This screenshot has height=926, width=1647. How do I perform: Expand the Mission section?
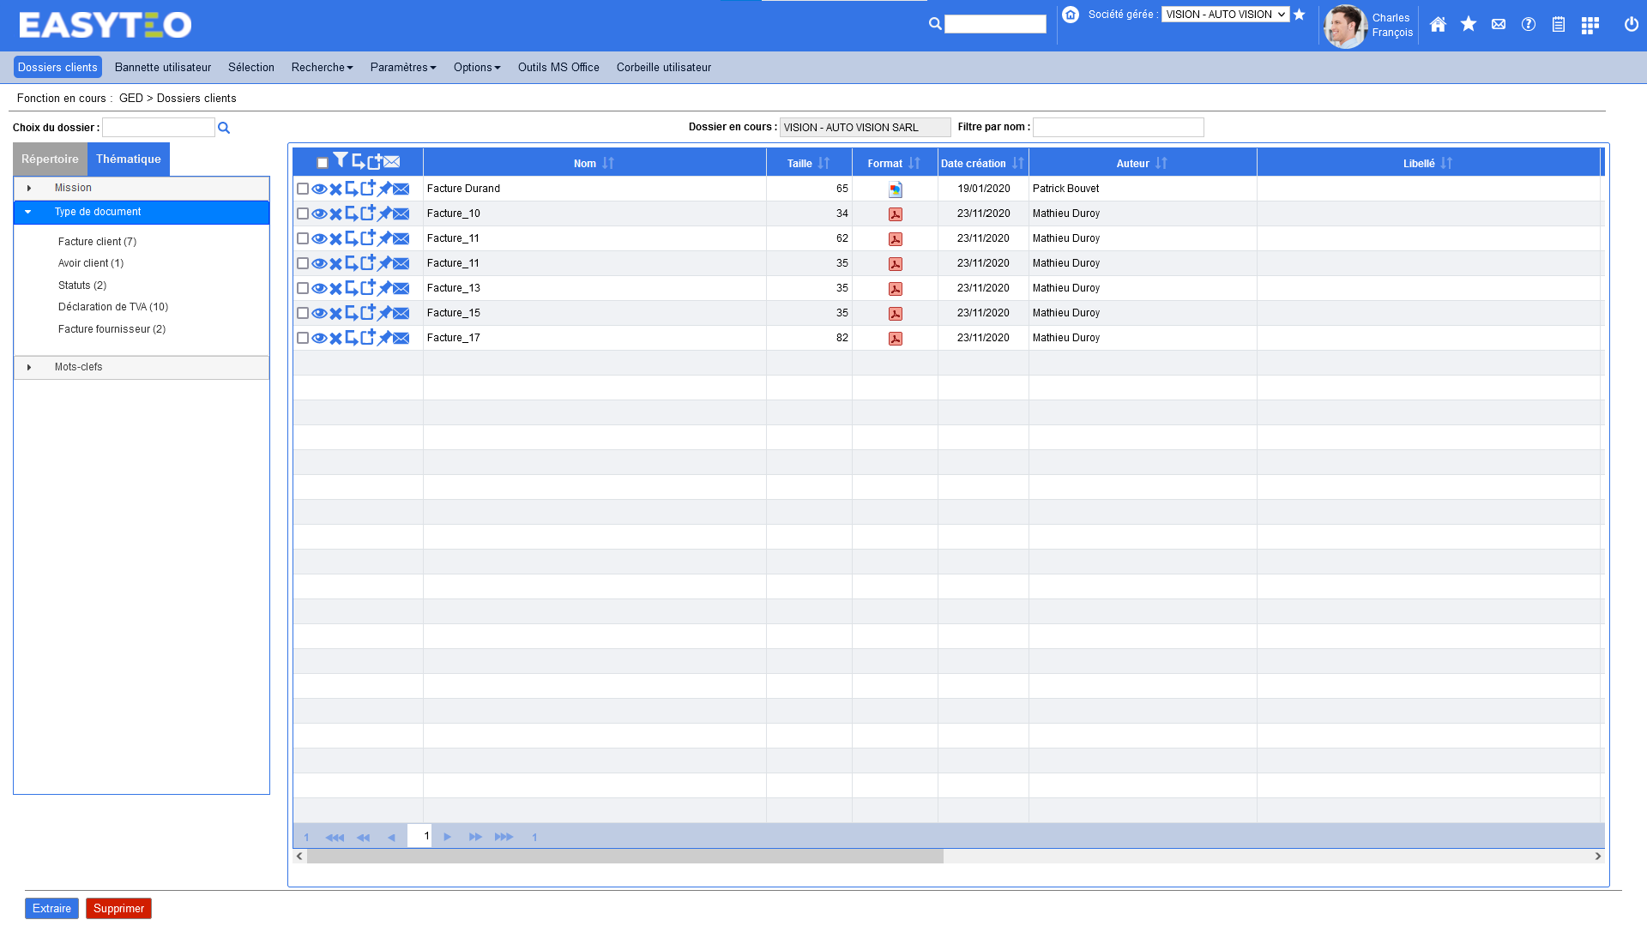tap(29, 189)
